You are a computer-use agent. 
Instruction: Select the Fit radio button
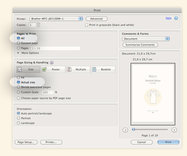(18, 78)
